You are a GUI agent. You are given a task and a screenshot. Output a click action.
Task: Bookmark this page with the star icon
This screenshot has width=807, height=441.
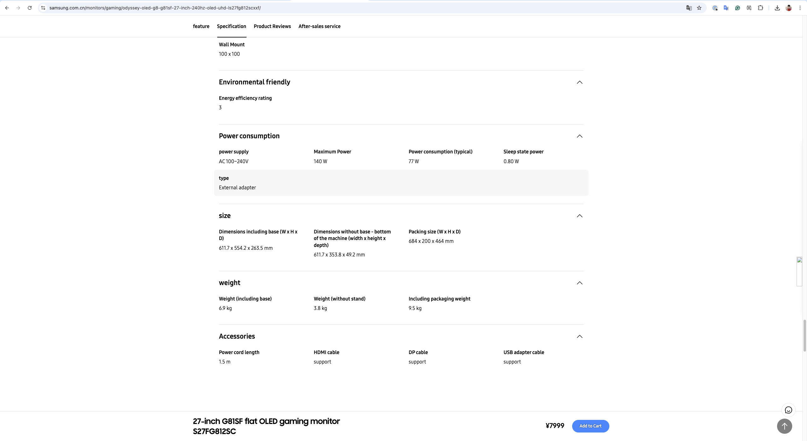pos(699,8)
